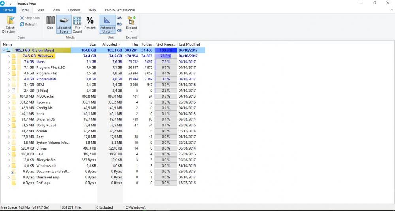Viewport: 395px width, 211px height.
Task: Open the Fichier menu
Action: click(8, 10)
